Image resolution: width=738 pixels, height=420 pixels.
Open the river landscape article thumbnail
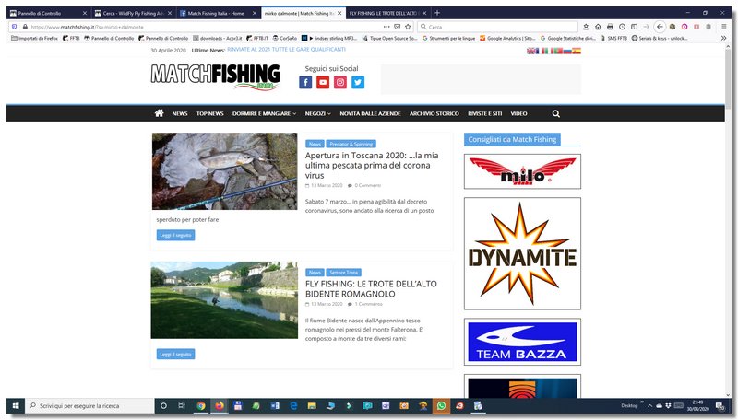224,299
